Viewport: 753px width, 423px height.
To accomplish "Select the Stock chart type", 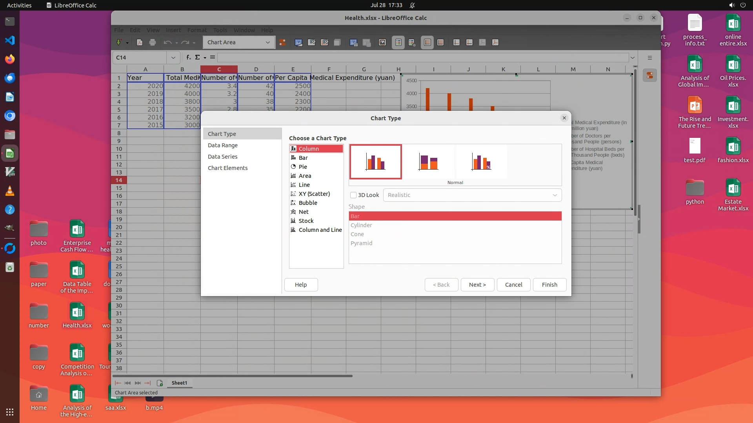I will (x=306, y=221).
